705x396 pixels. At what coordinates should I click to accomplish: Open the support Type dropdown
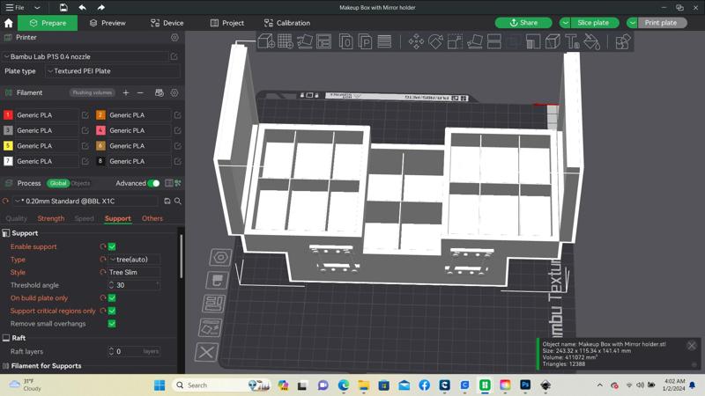point(134,260)
